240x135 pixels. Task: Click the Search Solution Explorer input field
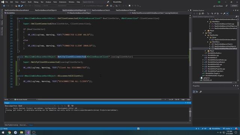pos(214,16)
